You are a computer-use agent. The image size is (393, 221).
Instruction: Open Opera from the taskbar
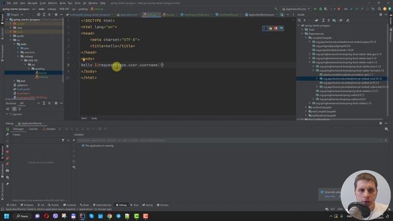pos(47,216)
